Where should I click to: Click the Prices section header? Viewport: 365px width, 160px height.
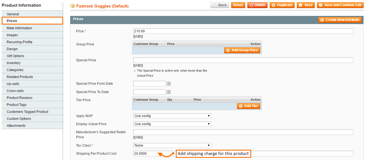tap(217, 20)
